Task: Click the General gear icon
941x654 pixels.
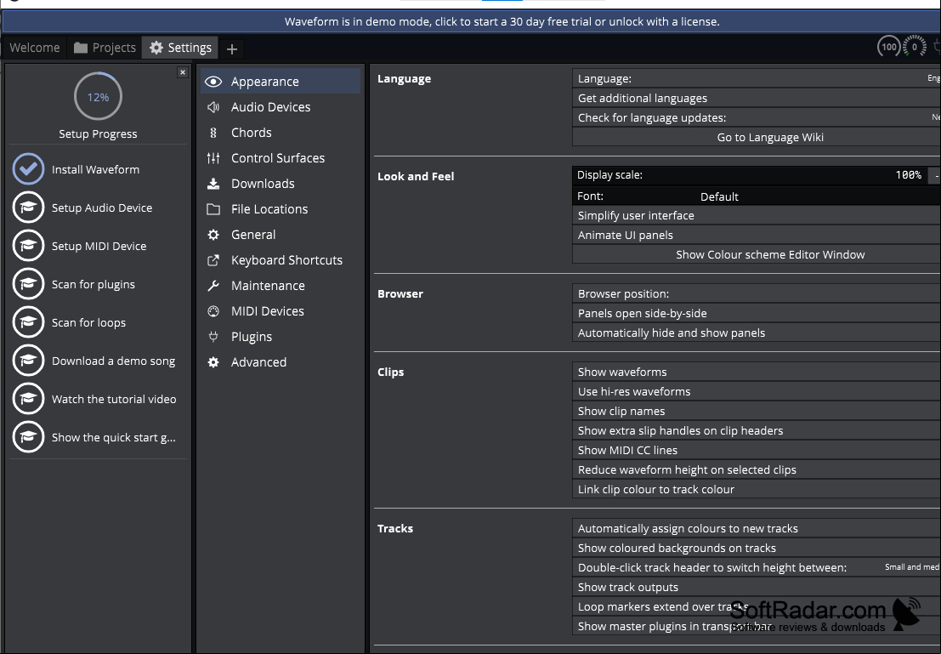Action: click(x=213, y=235)
